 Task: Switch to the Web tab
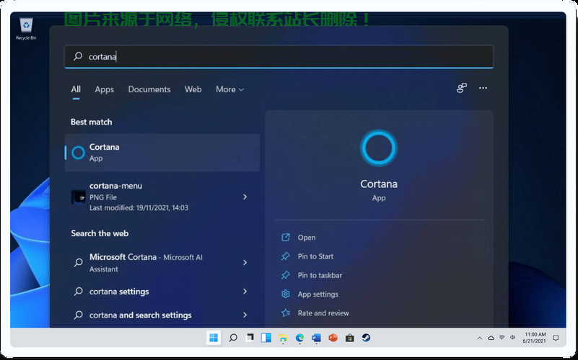click(193, 89)
